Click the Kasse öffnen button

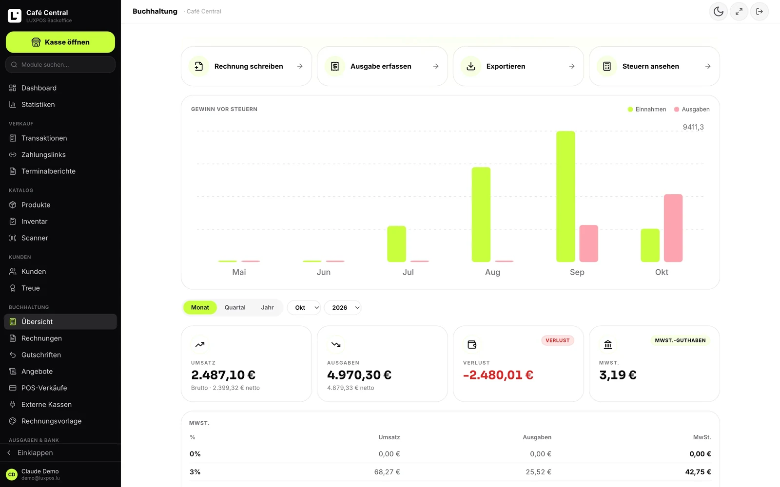tap(60, 42)
